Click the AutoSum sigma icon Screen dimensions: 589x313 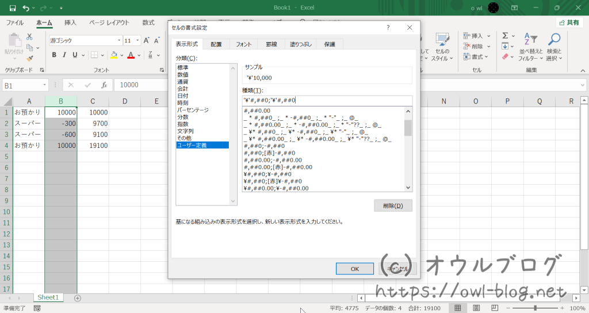coord(504,36)
